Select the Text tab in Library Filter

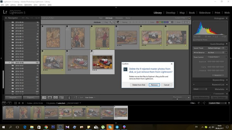tap(101, 18)
